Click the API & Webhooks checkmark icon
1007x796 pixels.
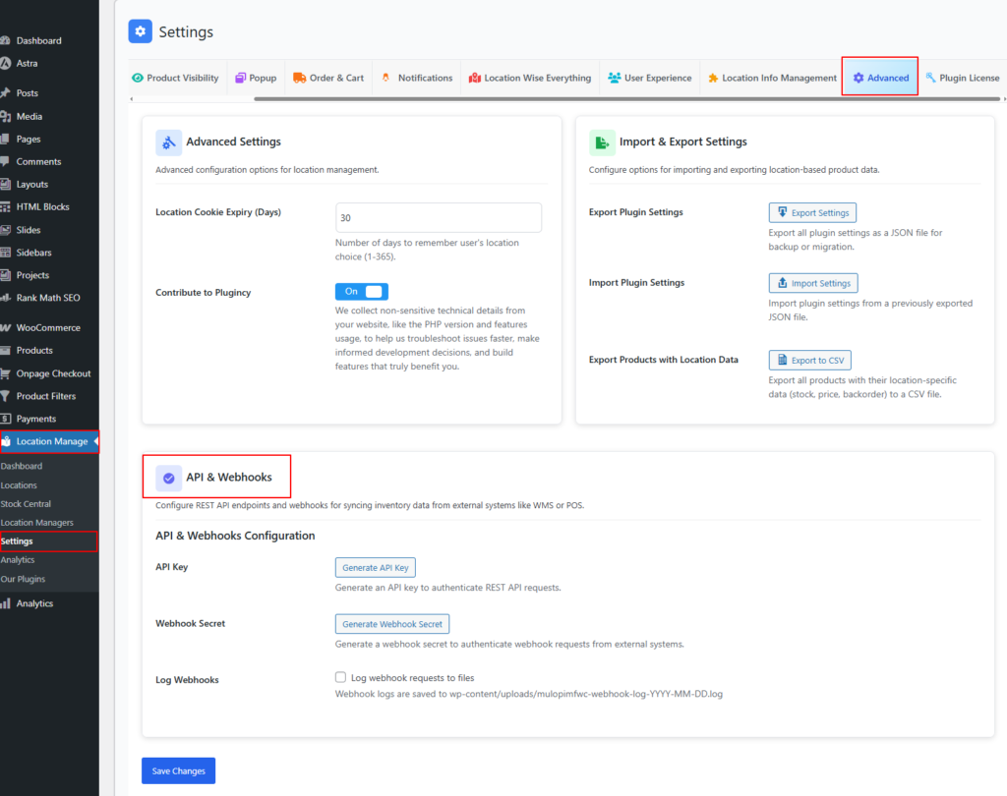(x=168, y=478)
